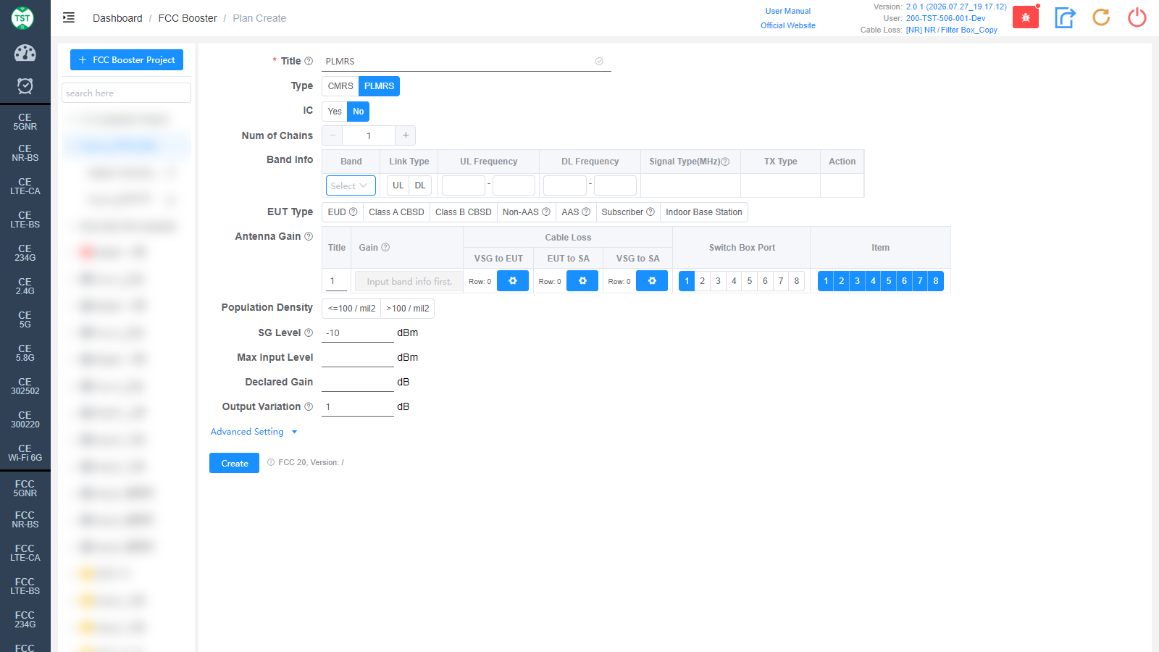Select PLMRS type
This screenshot has width=1159, height=652.
[380, 86]
